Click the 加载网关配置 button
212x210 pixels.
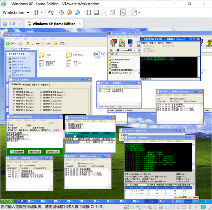[35, 152]
